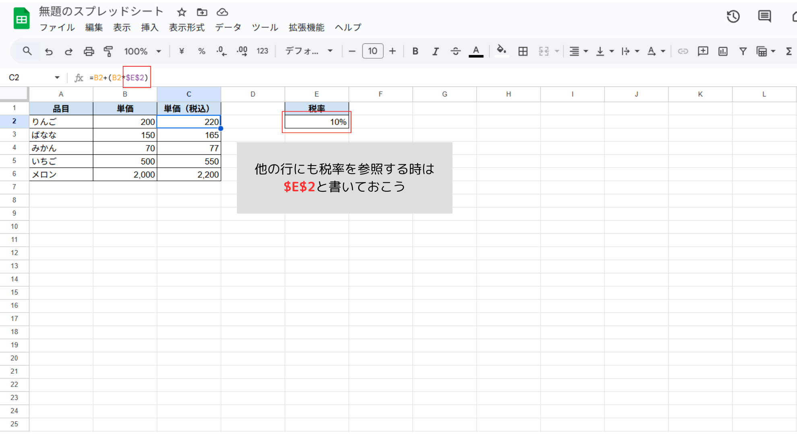Expand the merge cells options arrow
Screen dimensions: 797x434
[x=557, y=51]
